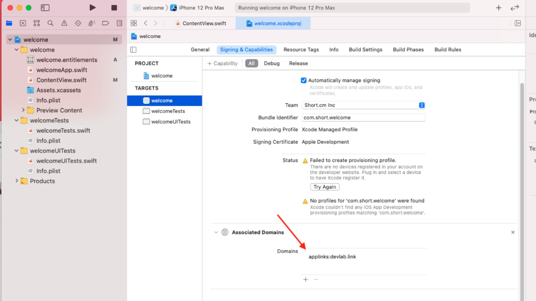
Task: Switch to ContentView.swift editor tab
Action: click(x=200, y=23)
